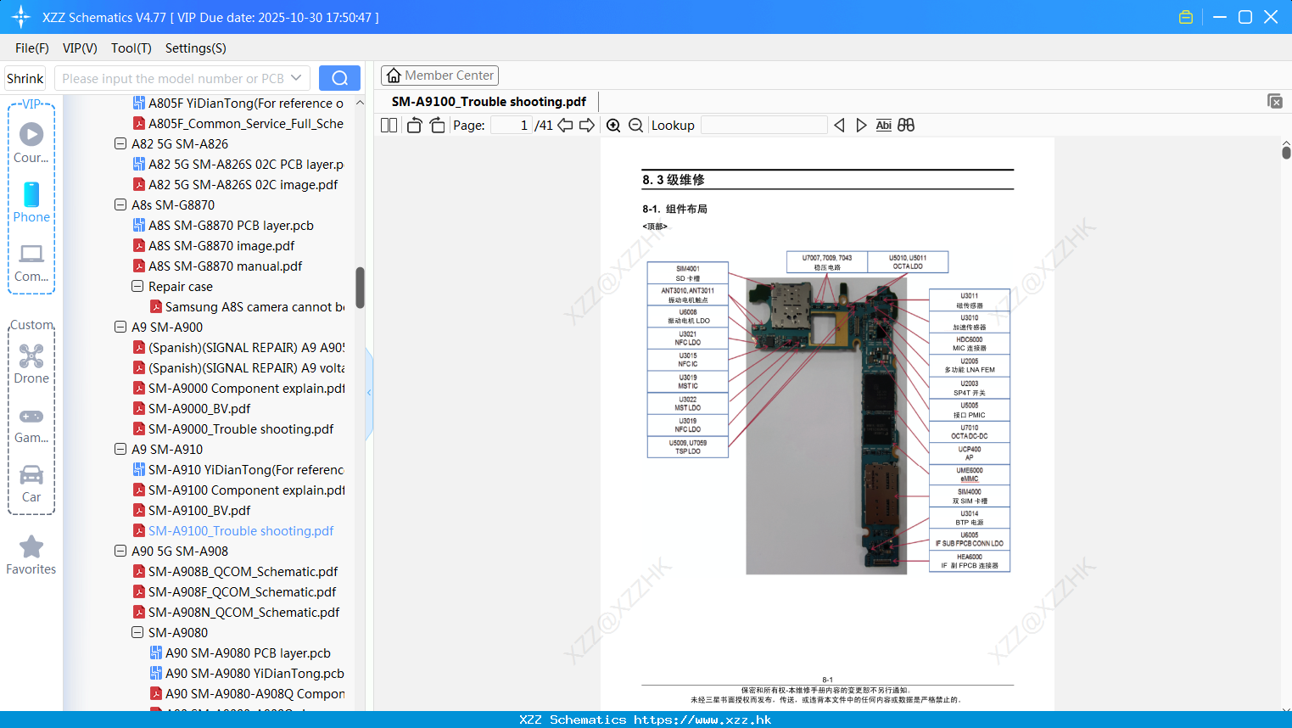Open the VIP(V) menu
The image size is (1292, 728).
tap(80, 48)
